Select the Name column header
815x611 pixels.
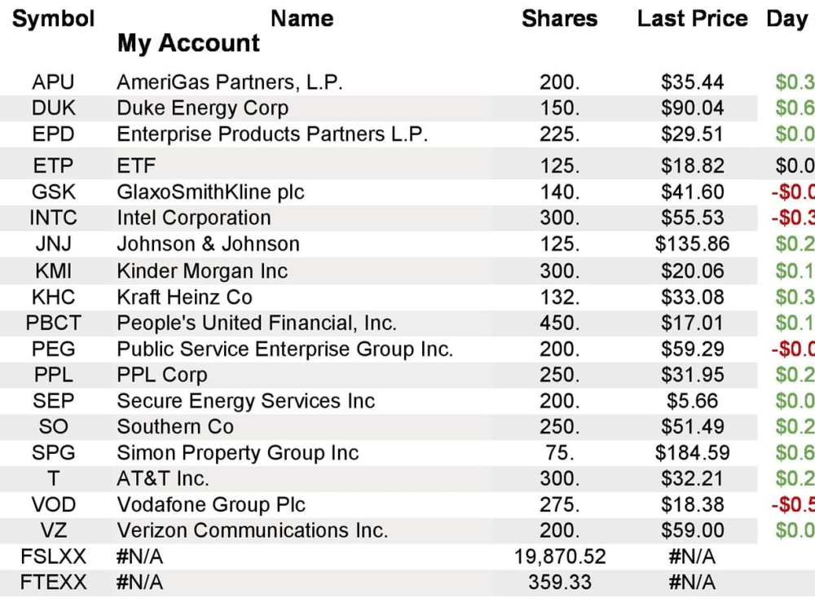point(302,19)
